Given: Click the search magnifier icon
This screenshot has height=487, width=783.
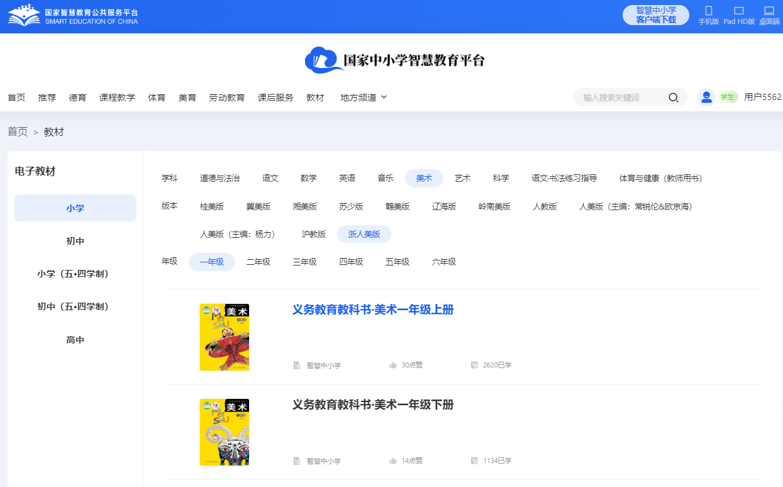Looking at the screenshot, I should [x=673, y=98].
